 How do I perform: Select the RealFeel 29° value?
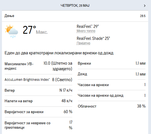[88, 26]
